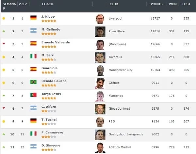Screen dimensions: 196x154
Task: Click the Italian flag beside M. Sarri
Action: [x=33, y=57]
